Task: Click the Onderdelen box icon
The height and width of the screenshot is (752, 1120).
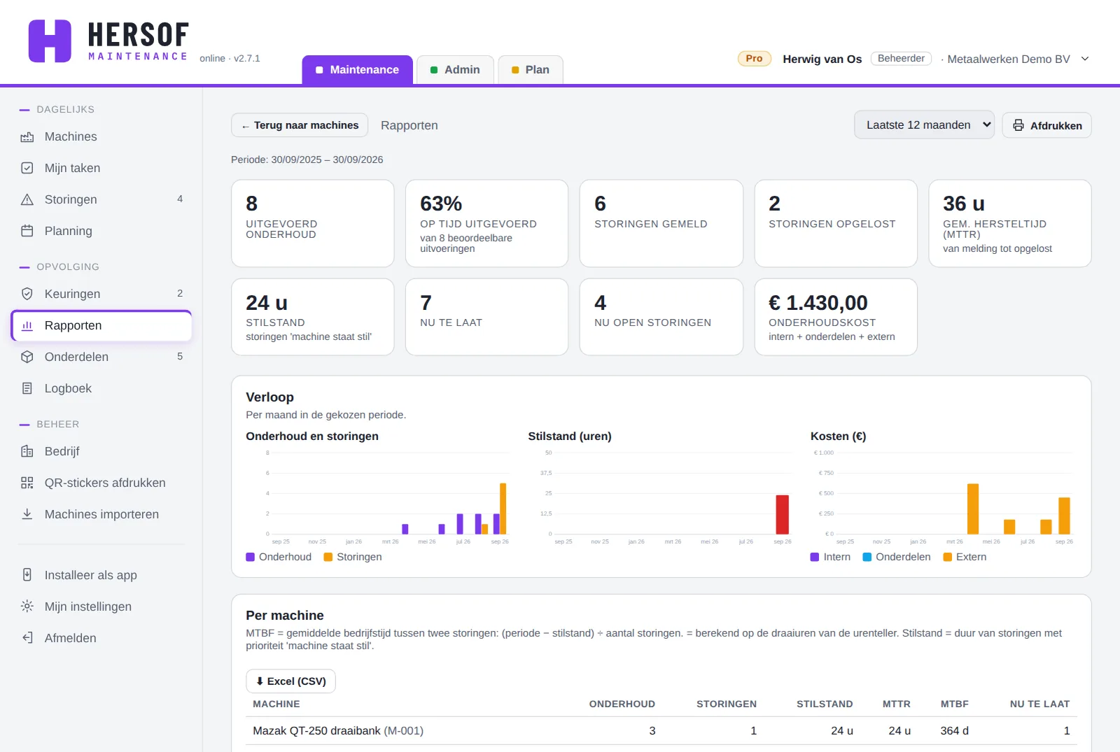Action: 27,357
